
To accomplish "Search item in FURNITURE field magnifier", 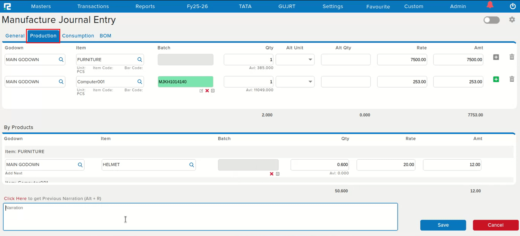I will point(140,60).
